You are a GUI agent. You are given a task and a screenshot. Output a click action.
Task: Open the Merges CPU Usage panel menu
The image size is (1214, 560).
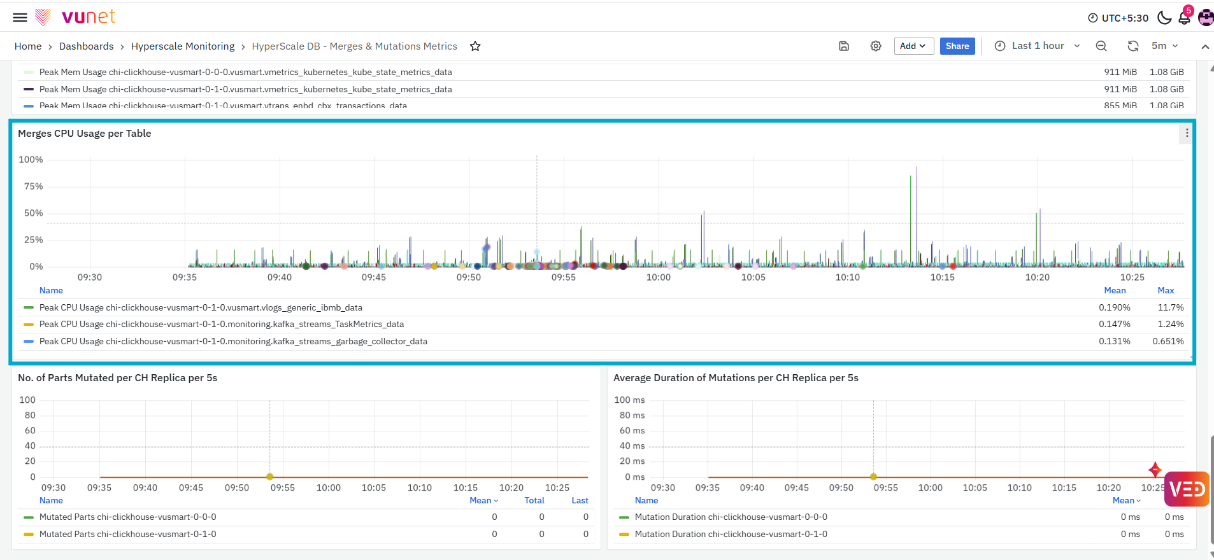click(1187, 133)
